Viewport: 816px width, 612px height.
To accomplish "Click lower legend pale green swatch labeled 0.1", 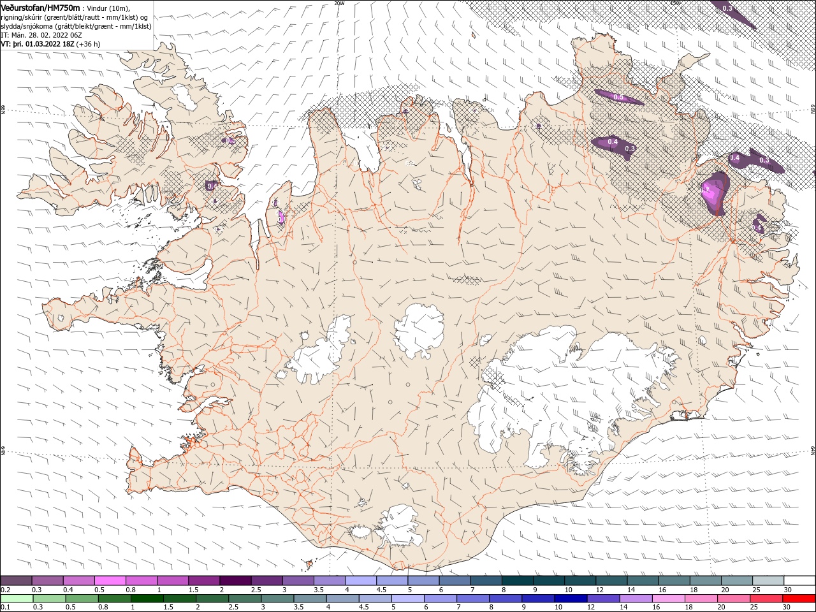I will tap(17, 599).
